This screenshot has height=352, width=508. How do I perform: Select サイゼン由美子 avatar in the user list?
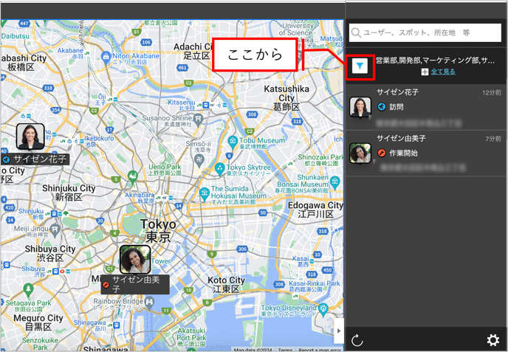point(360,153)
